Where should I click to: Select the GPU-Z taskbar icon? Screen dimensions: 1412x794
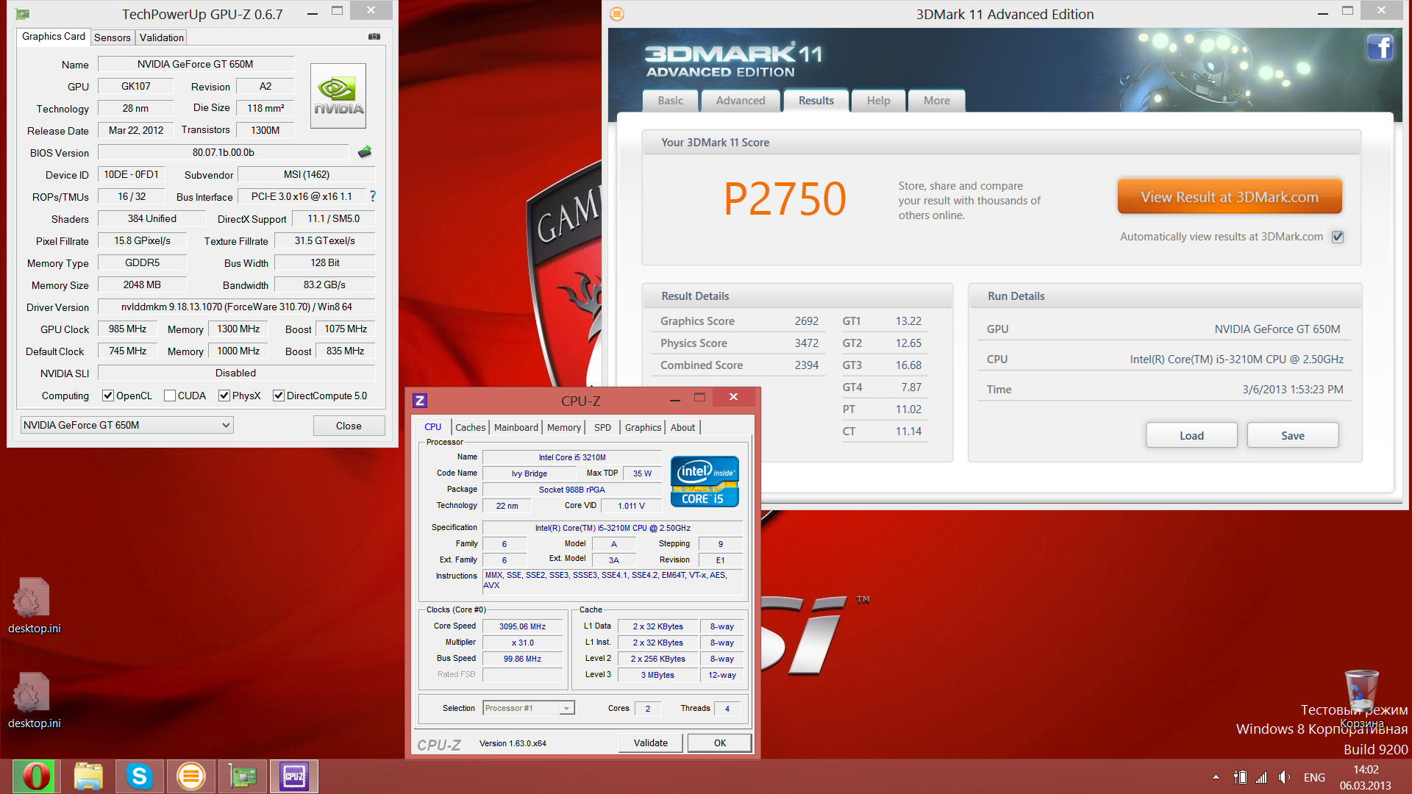coord(242,776)
